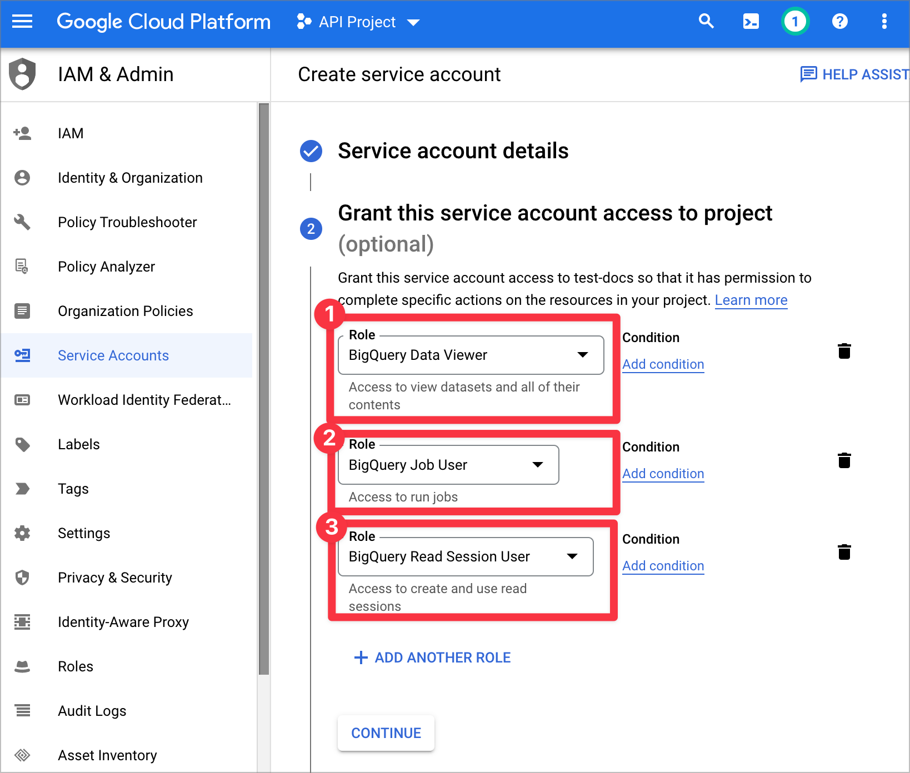The image size is (910, 773).
Task: Select Service Accounts in sidebar
Action: (127, 355)
